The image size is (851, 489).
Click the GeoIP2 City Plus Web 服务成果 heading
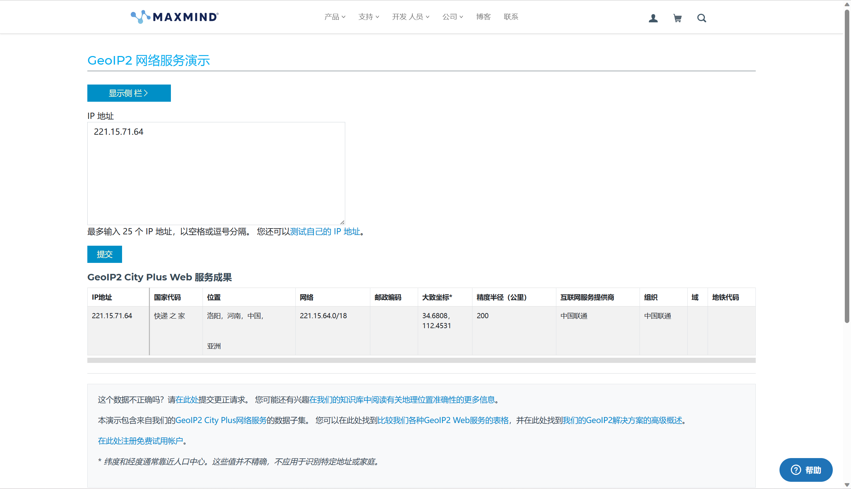click(160, 277)
